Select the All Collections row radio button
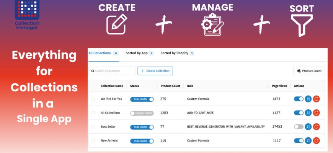Viewport: 333px width, 153px height. tap(93, 113)
